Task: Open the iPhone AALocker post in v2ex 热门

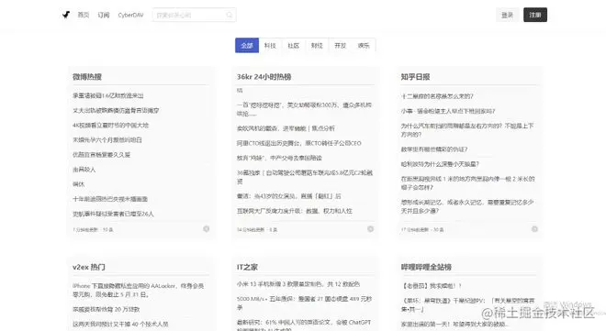Action: pos(138,290)
